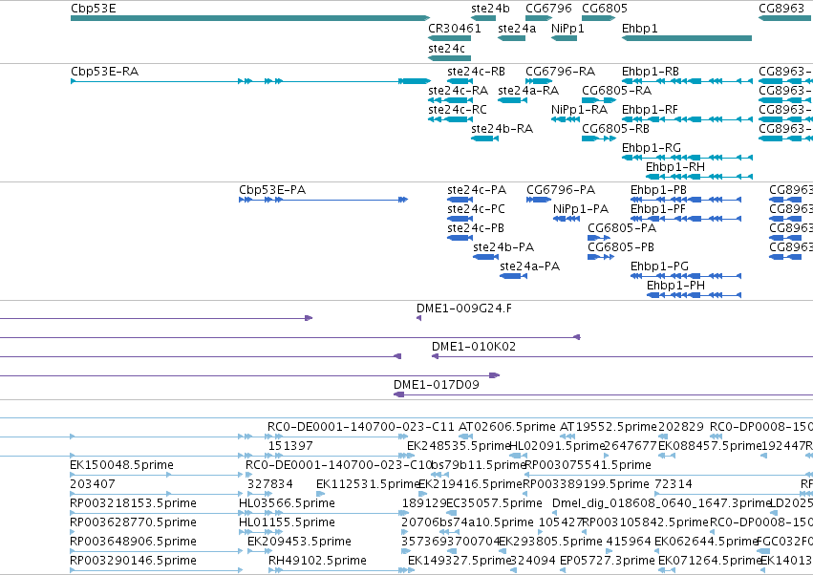Select the ste24c-PB protein feature
The width and height of the screenshot is (813, 575).
(460, 238)
